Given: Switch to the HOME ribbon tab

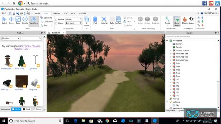Looking at the screenshot, I should tap(38, 13).
